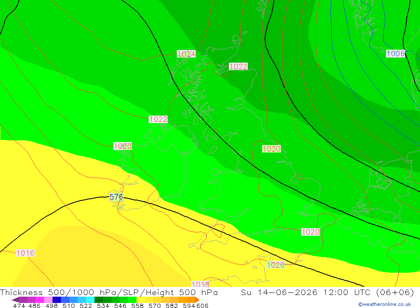Click the map title starting 'Thickness 500/1000 hPa'
The image size is (420, 308).
109,292
